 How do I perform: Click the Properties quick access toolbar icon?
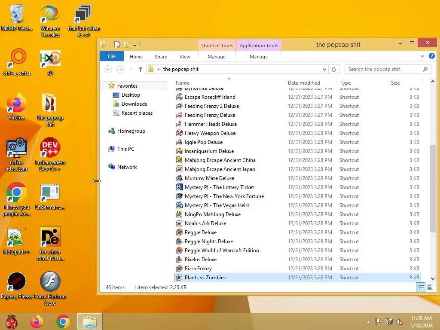click(x=117, y=45)
